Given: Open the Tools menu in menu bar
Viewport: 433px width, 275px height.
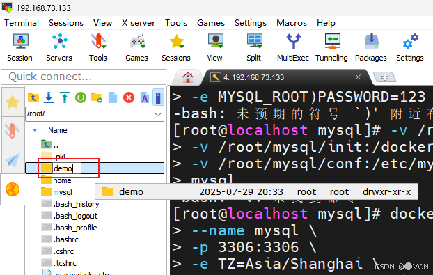Looking at the screenshot, I should click(176, 23).
